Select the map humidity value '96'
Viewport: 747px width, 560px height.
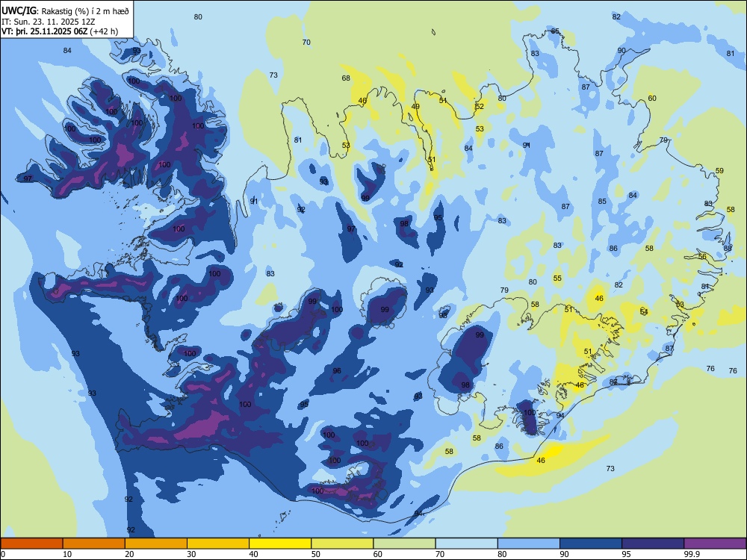(x=337, y=371)
